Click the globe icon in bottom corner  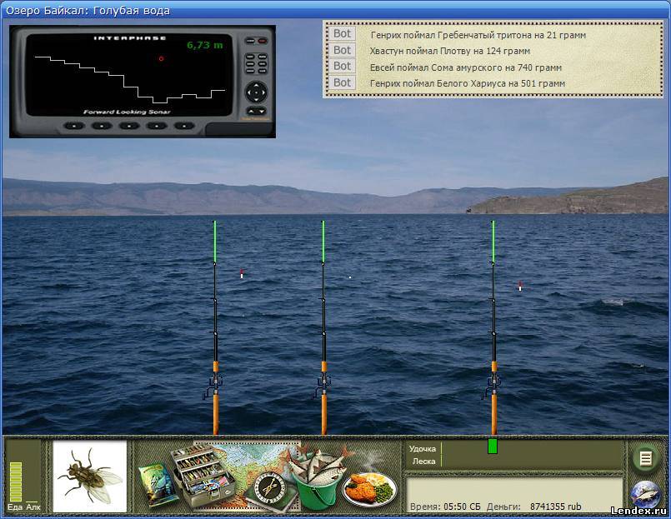[643, 495]
